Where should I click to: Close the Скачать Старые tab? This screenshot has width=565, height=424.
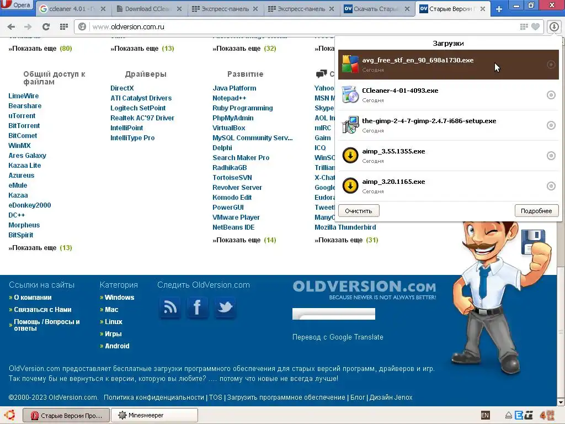click(407, 9)
